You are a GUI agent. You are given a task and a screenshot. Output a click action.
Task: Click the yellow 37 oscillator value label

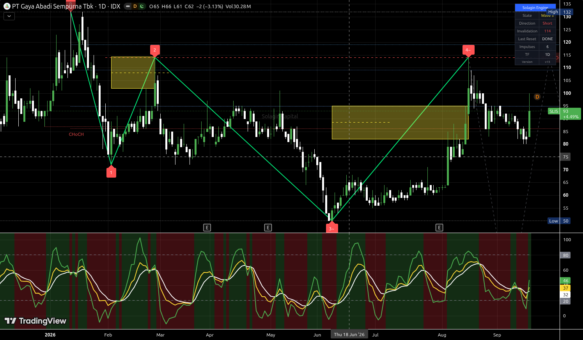(565, 288)
